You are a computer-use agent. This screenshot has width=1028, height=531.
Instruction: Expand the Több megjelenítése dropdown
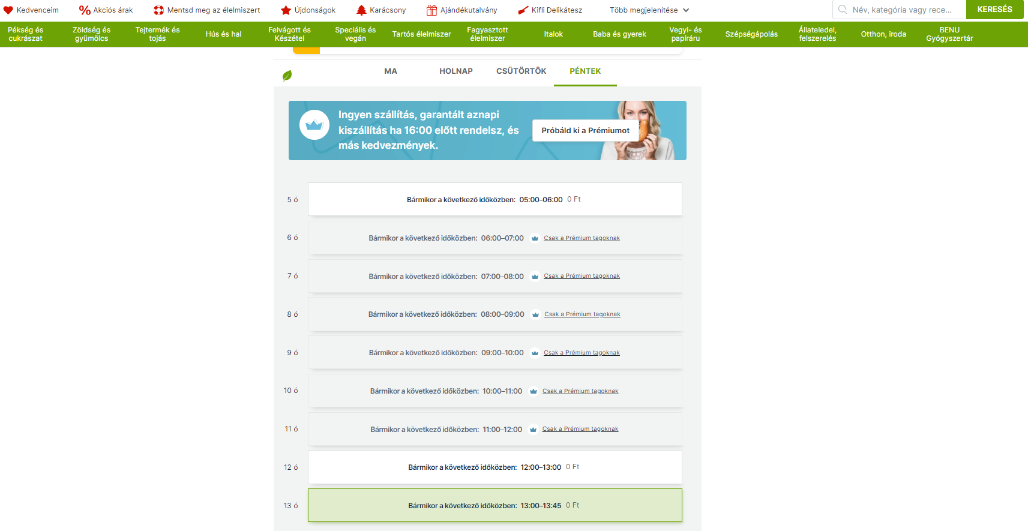[649, 10]
